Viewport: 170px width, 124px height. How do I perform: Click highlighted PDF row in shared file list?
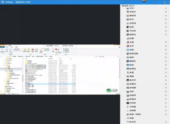coord(51,84)
